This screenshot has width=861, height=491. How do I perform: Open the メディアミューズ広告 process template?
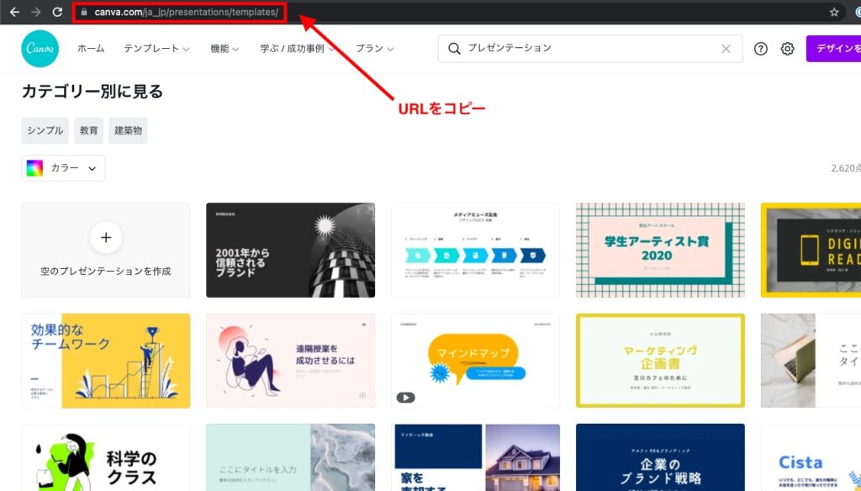[476, 250]
